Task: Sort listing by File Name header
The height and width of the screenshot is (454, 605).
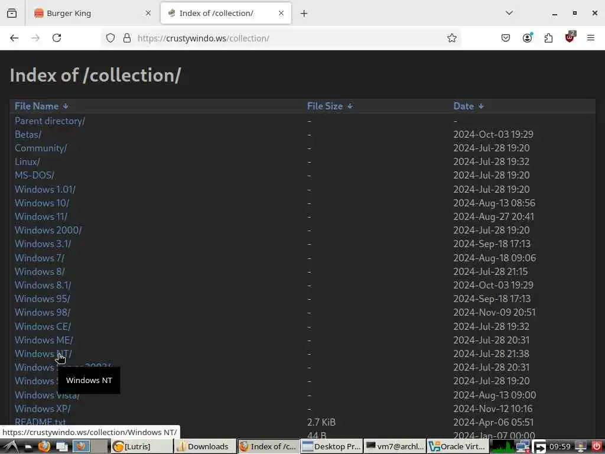Action: click(41, 106)
